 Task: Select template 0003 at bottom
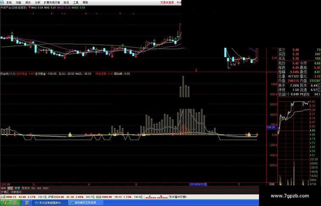46,188
